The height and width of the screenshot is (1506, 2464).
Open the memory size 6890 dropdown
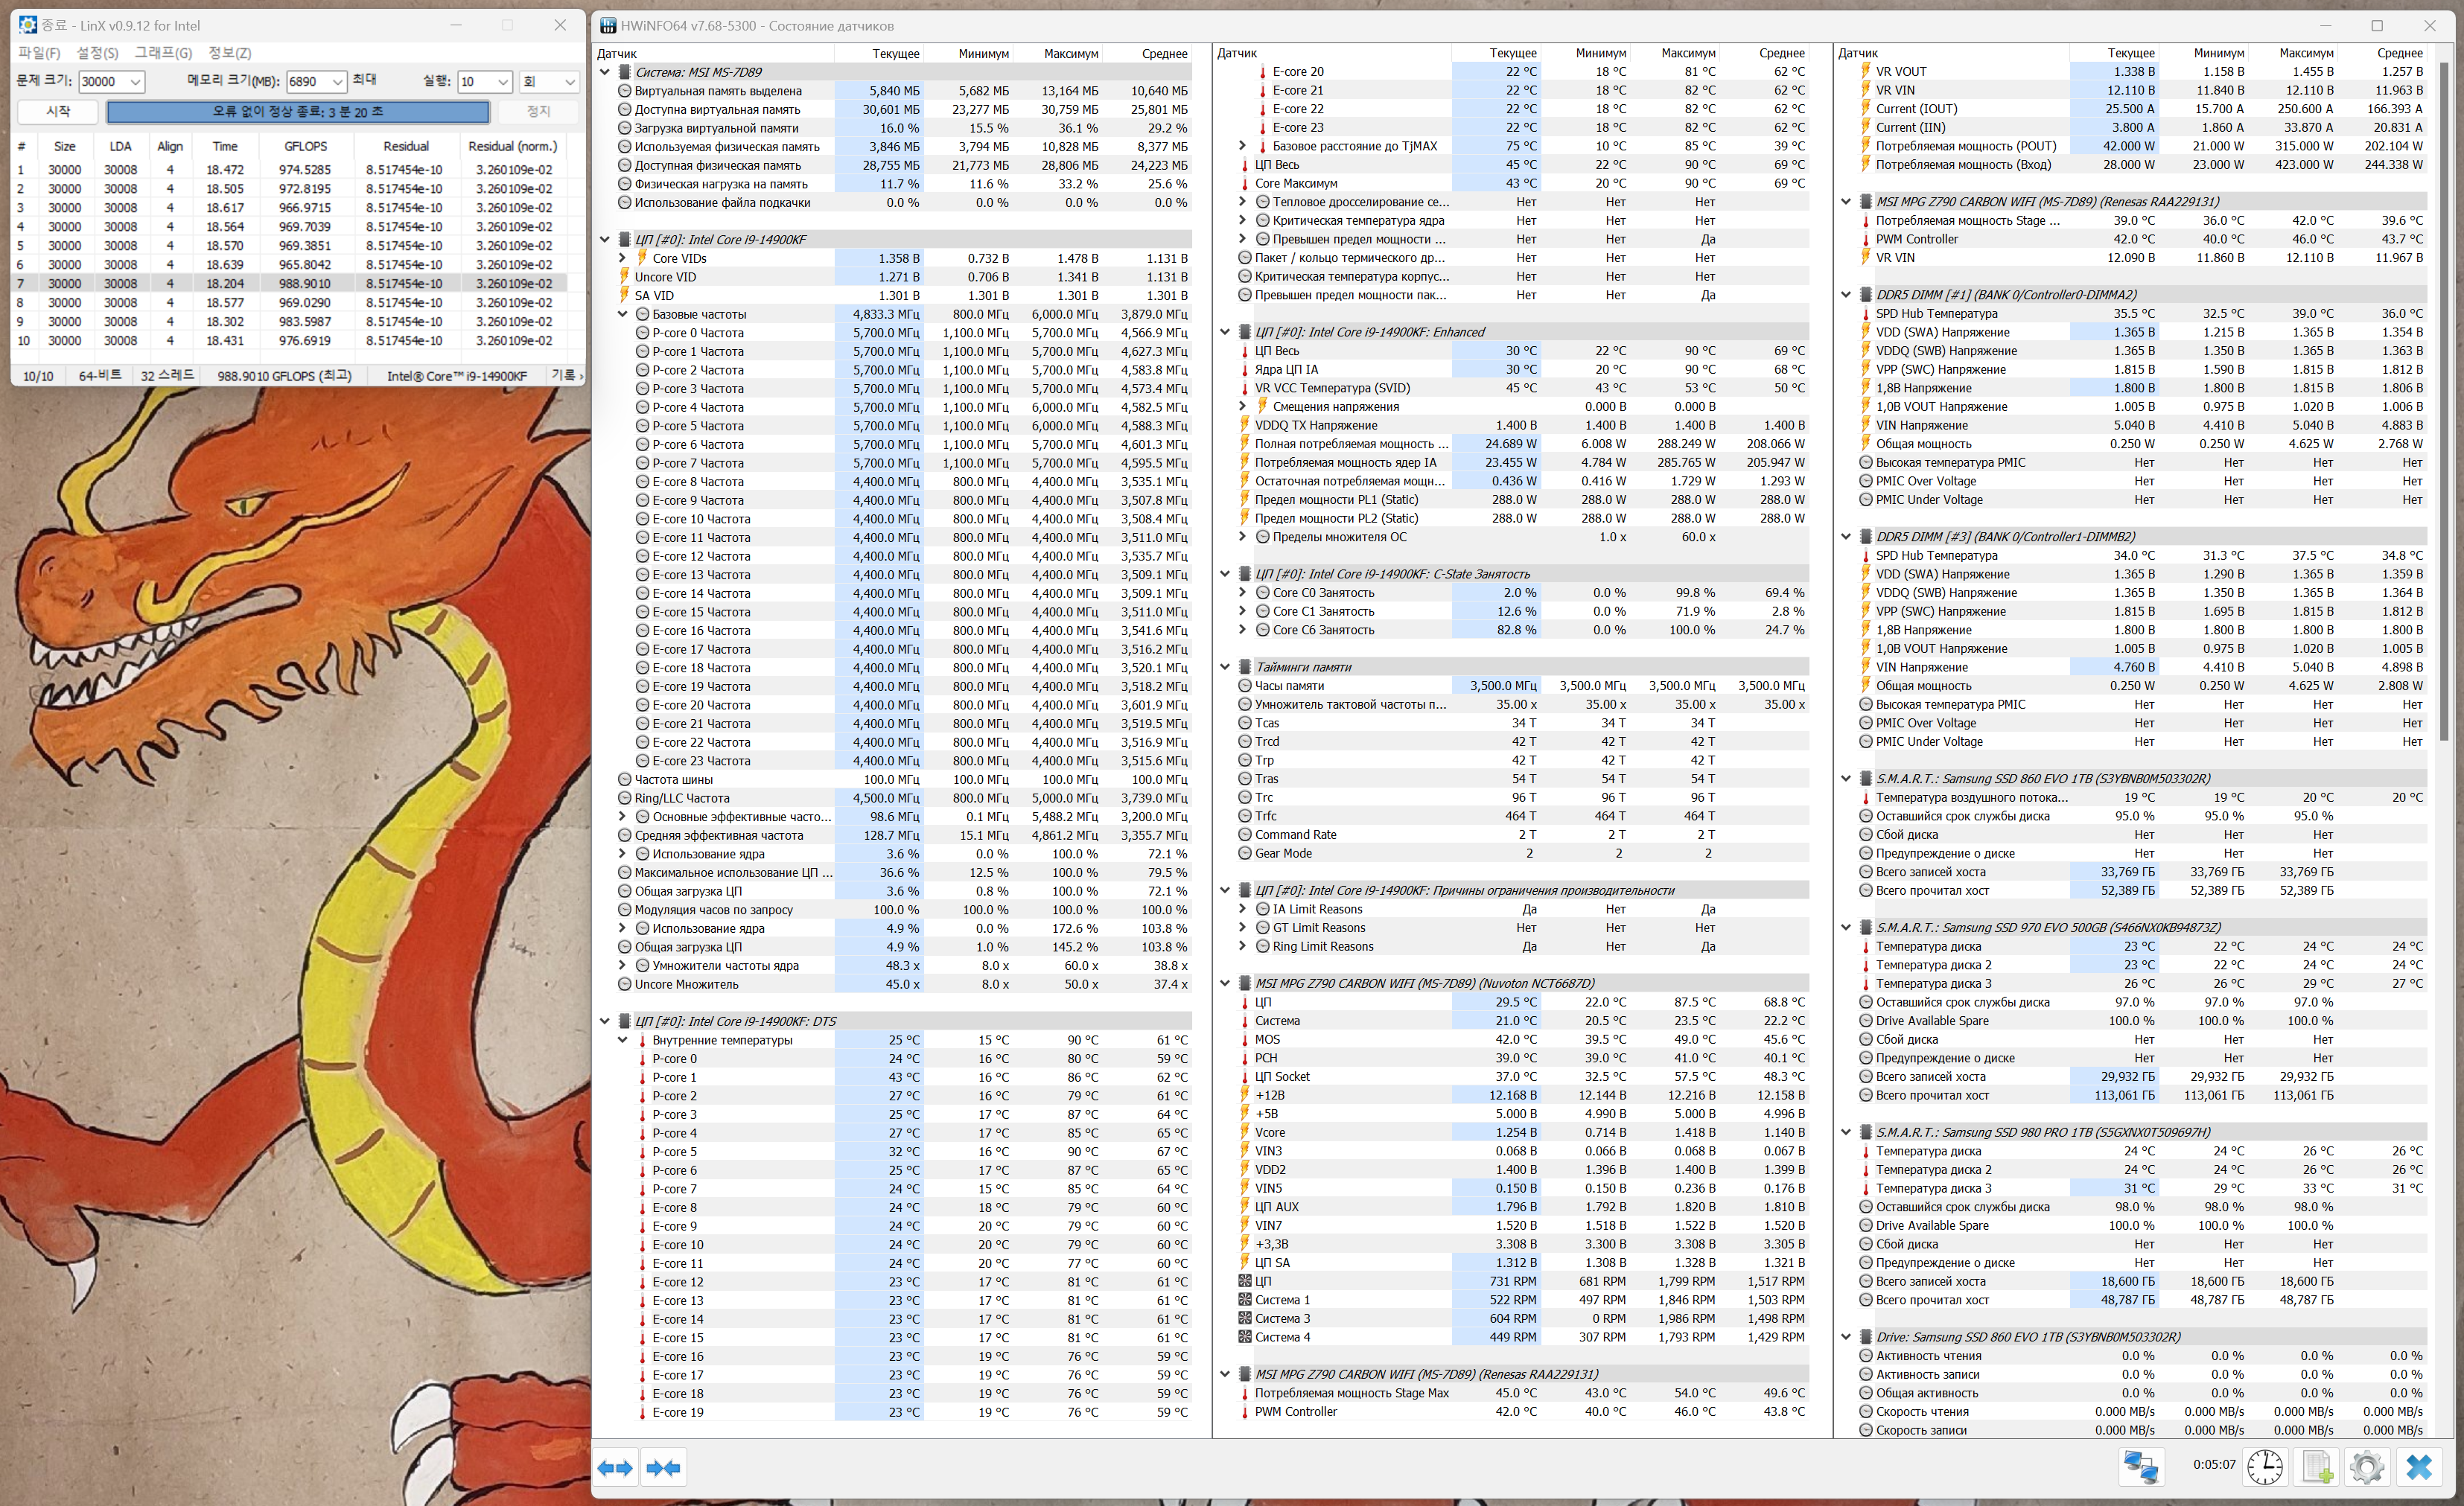coord(338,82)
